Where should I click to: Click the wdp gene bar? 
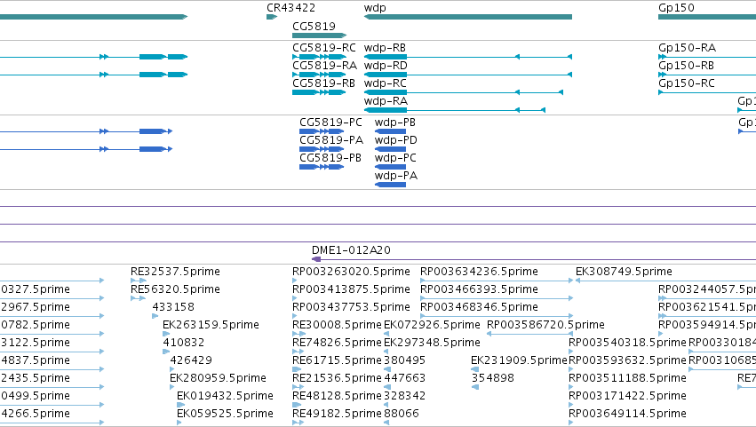click(467, 17)
